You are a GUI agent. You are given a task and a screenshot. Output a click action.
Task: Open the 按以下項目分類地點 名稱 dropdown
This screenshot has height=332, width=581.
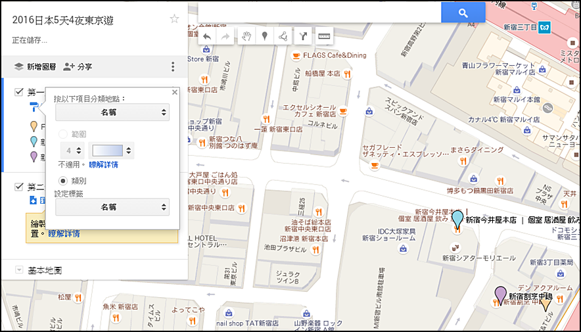pos(112,112)
